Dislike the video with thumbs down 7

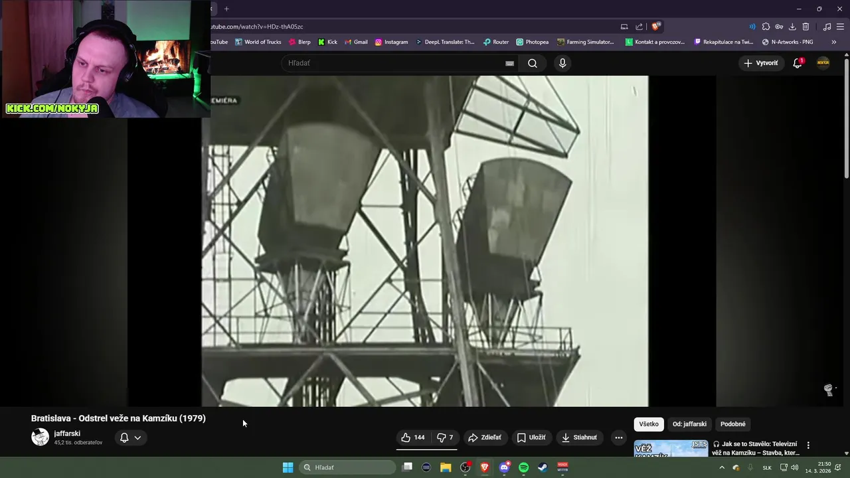pos(445,438)
